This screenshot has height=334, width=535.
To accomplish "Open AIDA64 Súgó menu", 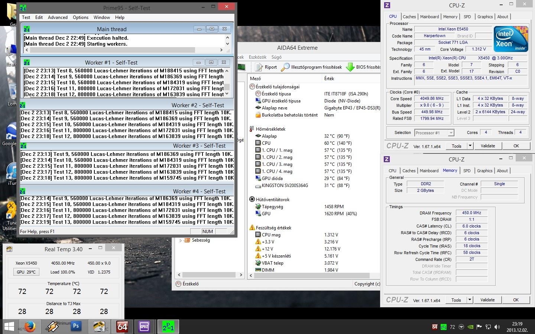I will pos(276,57).
